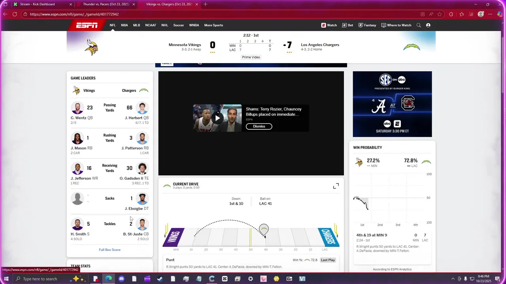Click Los Angeles Chargers team name
This screenshot has height=284, width=506.
(320, 45)
